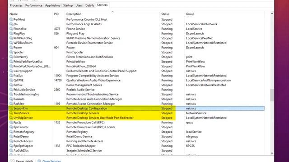289x162 pixels.
Task: Click the TroubleshootingSvc service icon
Action: [11, 94]
